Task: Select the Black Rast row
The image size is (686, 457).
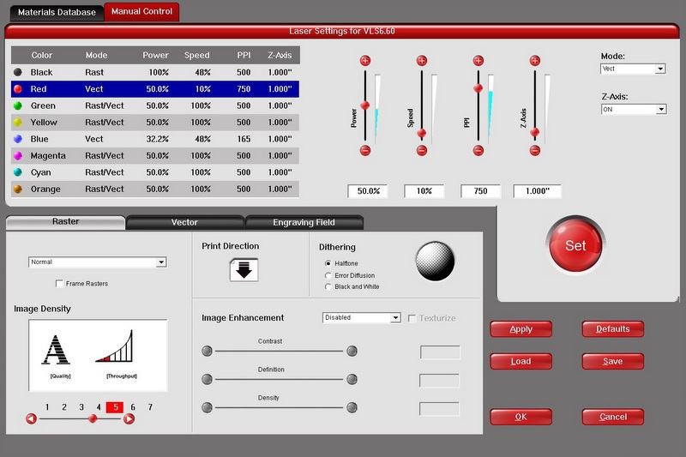Action: pyautogui.click(x=155, y=72)
